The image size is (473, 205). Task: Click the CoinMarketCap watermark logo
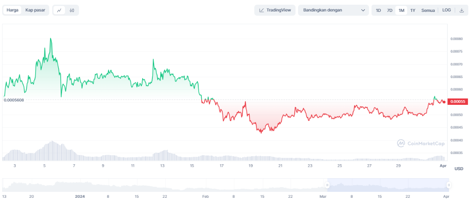tap(401, 143)
